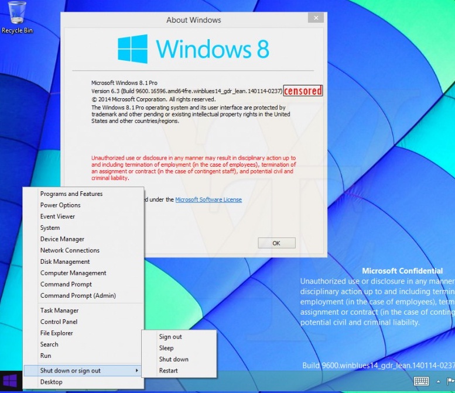Expand Shut down or sign out submenu
The width and height of the screenshot is (455, 393).
(x=84, y=371)
